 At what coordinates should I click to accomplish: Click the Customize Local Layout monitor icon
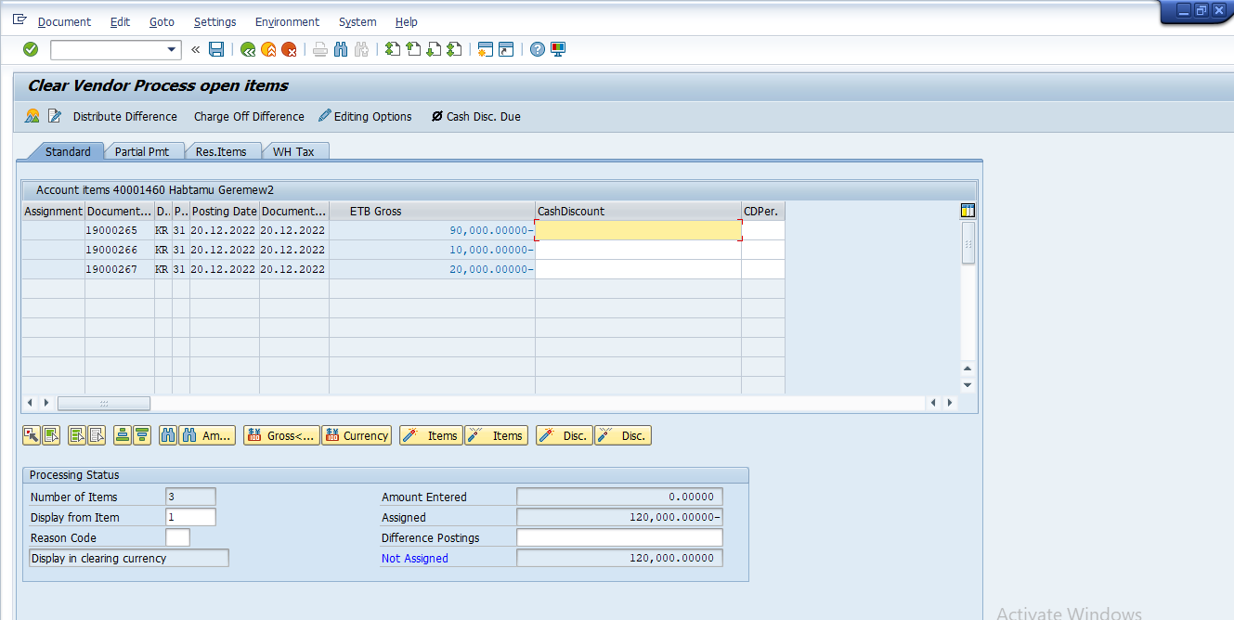tap(558, 49)
